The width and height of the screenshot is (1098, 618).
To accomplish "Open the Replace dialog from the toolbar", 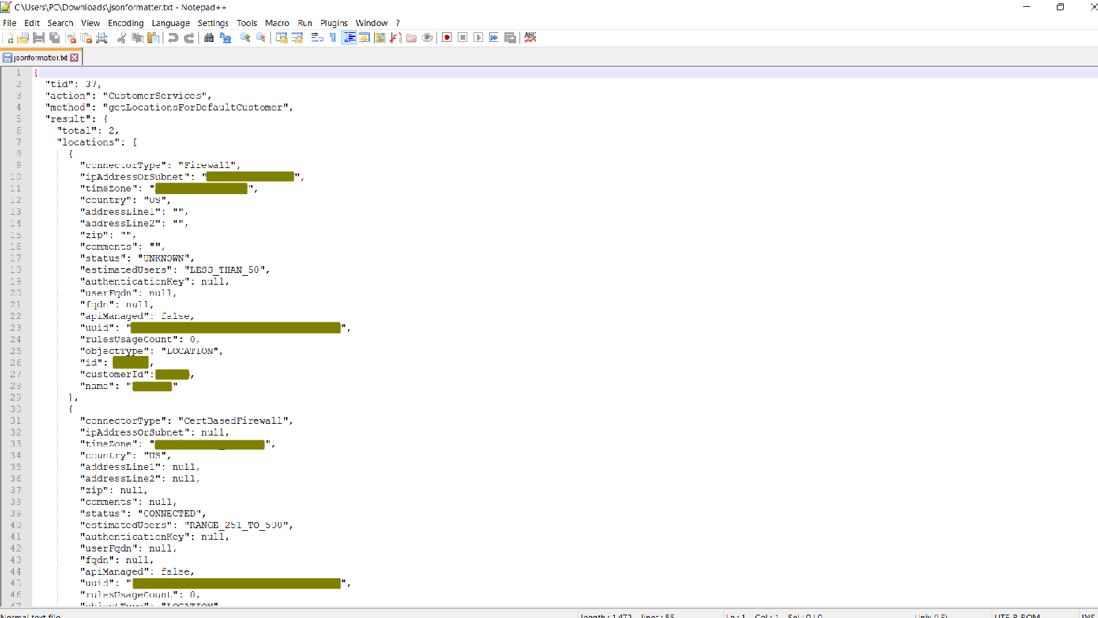I will click(225, 38).
